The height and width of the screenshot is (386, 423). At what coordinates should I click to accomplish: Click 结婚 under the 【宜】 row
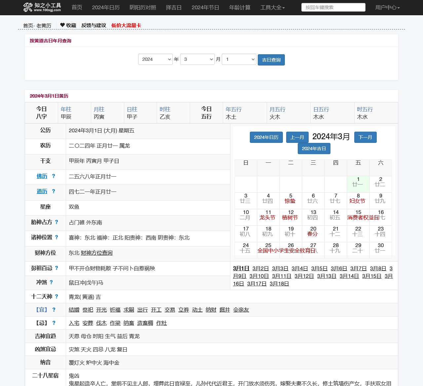pyautogui.click(x=74, y=310)
